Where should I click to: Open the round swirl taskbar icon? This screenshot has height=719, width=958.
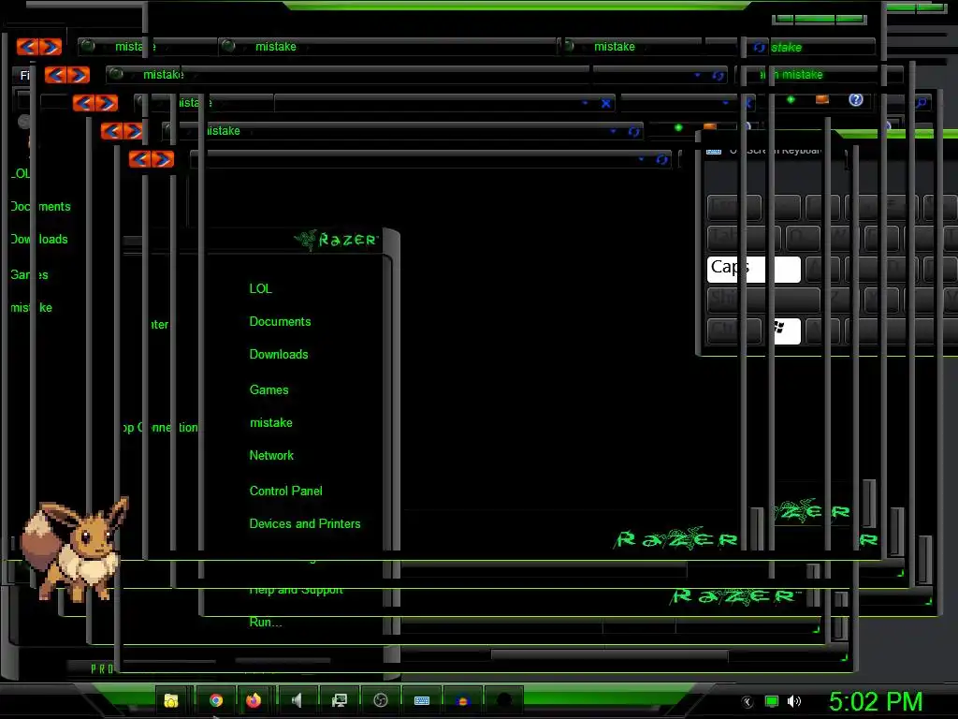pos(381,700)
